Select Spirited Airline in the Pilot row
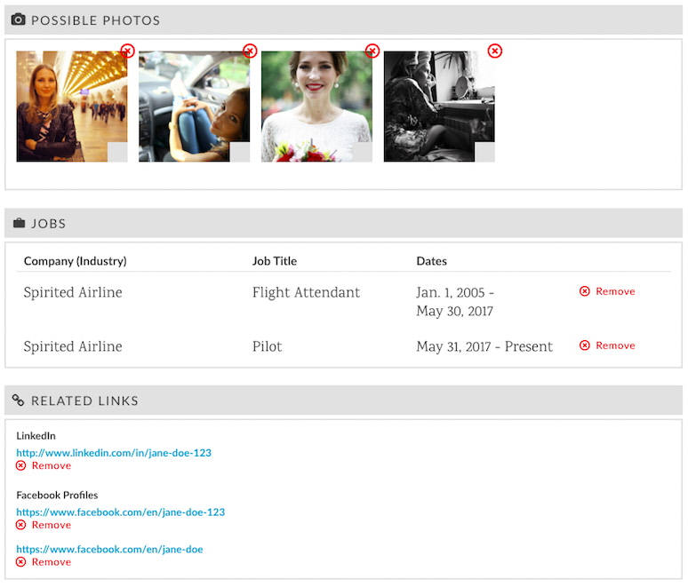The width and height of the screenshot is (688, 587). [x=73, y=346]
